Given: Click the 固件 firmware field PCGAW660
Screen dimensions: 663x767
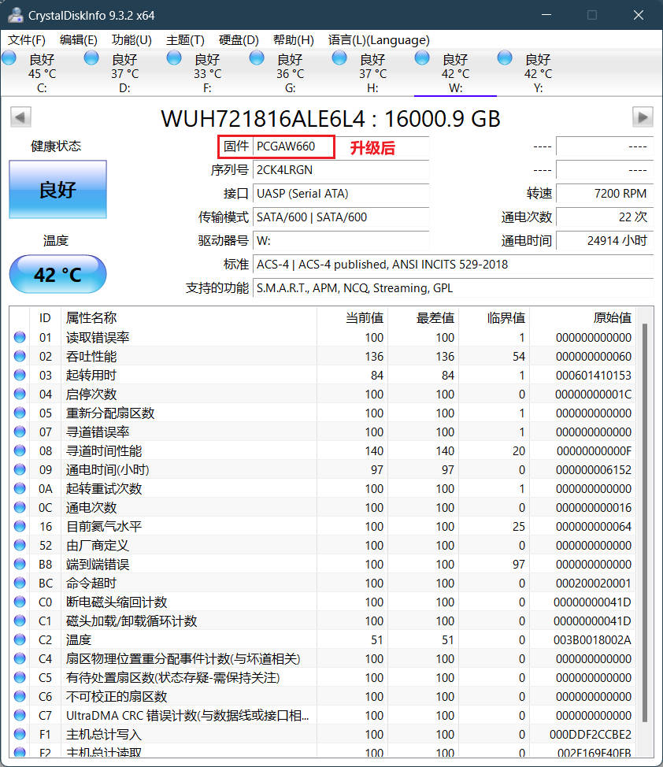Looking at the screenshot, I should point(341,146).
